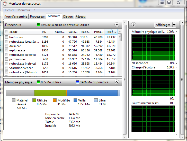Select the firefox.exe process name
The height and width of the screenshot is (141, 187).
coord(16,37)
